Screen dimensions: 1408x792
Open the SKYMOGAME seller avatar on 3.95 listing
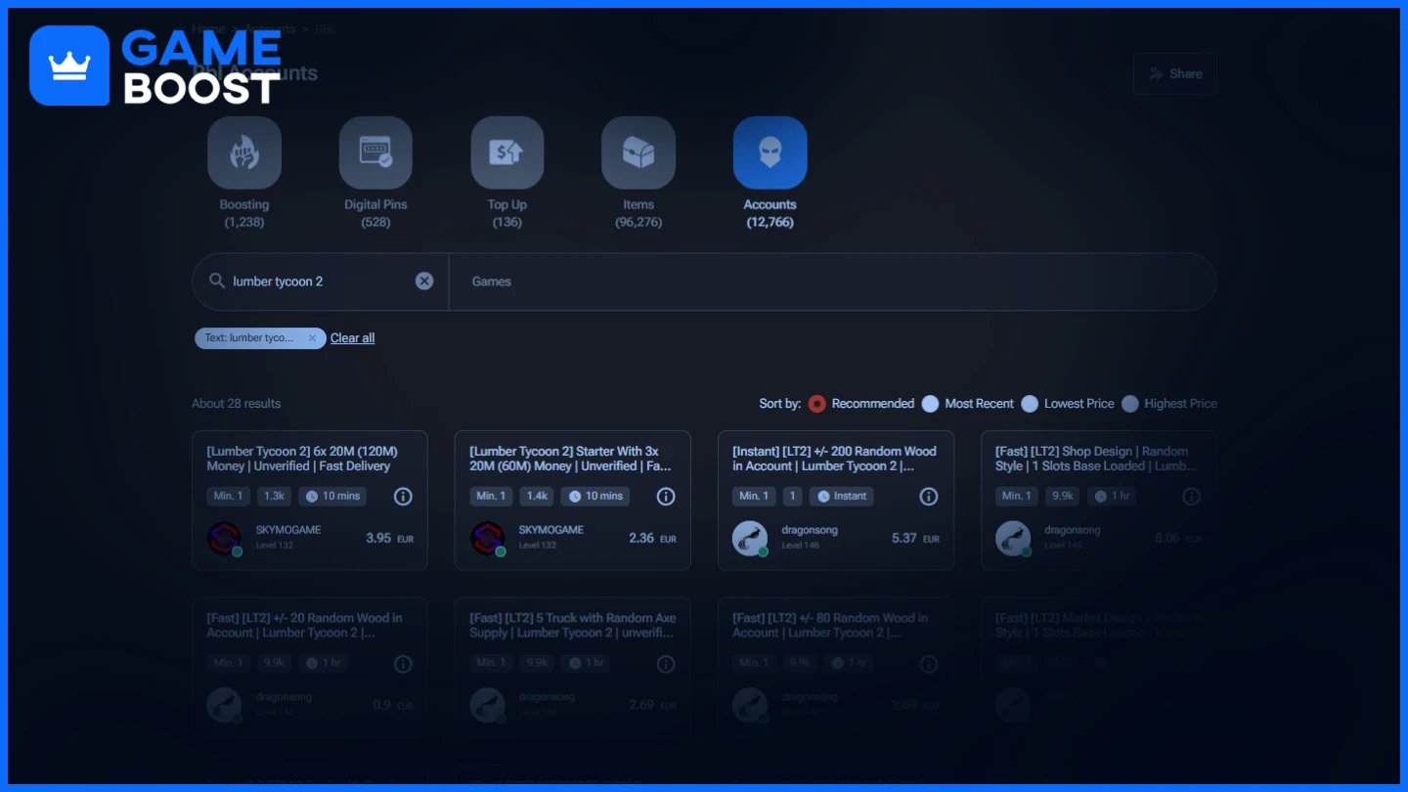pos(225,539)
